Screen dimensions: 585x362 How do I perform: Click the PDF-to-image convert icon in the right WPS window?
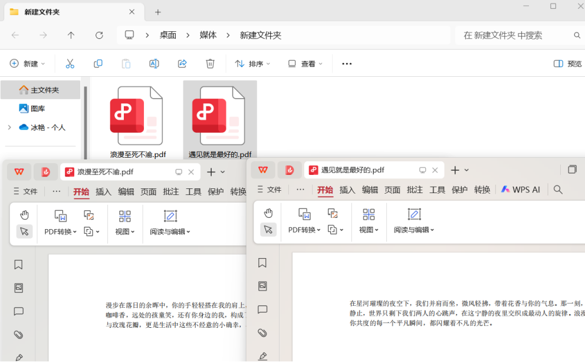[x=333, y=213]
